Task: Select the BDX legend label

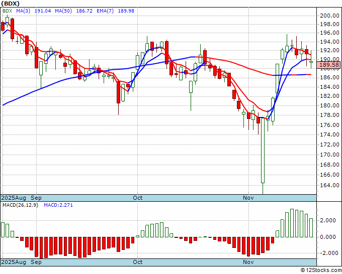Action: (x=8, y=11)
